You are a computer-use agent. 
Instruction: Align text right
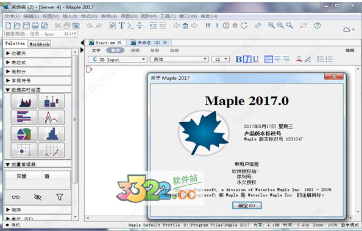tap(286, 59)
